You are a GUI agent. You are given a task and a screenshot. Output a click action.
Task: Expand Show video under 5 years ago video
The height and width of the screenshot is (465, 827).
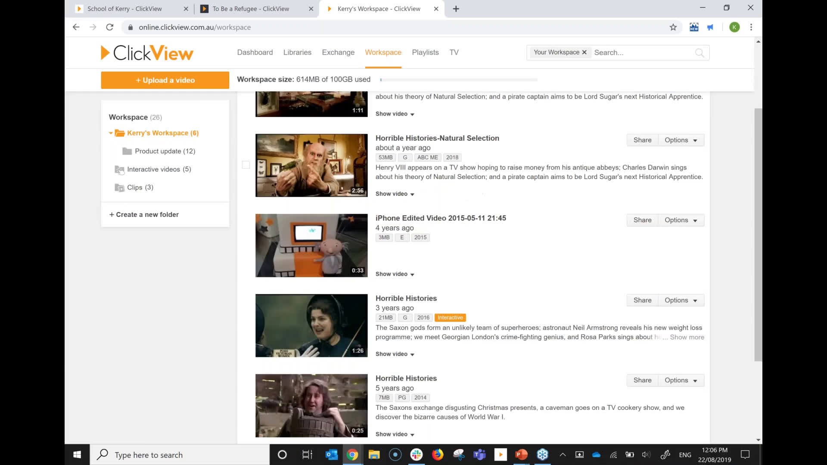coord(395,434)
